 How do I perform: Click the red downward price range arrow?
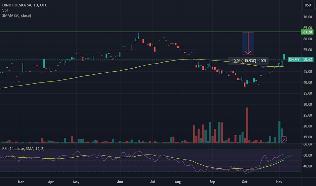pos(248,43)
